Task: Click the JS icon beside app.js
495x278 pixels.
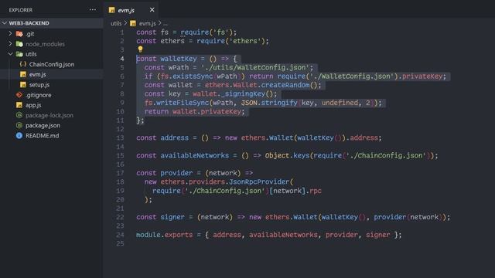Action: pyautogui.click(x=19, y=105)
